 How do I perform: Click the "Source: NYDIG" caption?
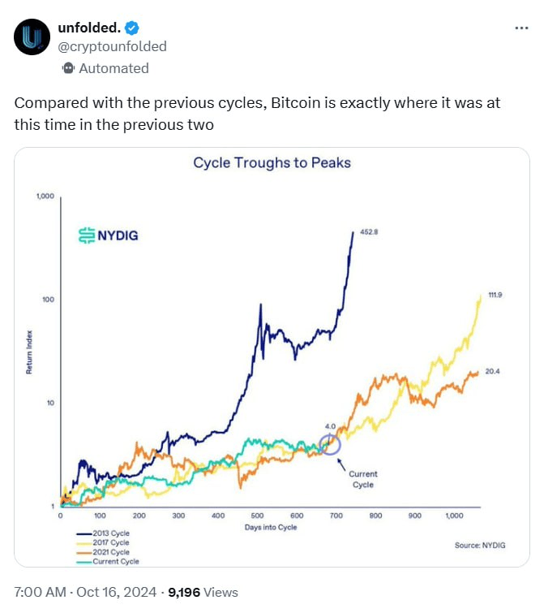tap(480, 545)
